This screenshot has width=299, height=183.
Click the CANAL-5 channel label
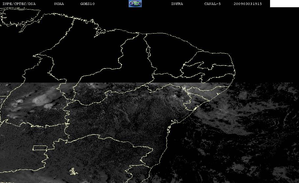point(212,4)
